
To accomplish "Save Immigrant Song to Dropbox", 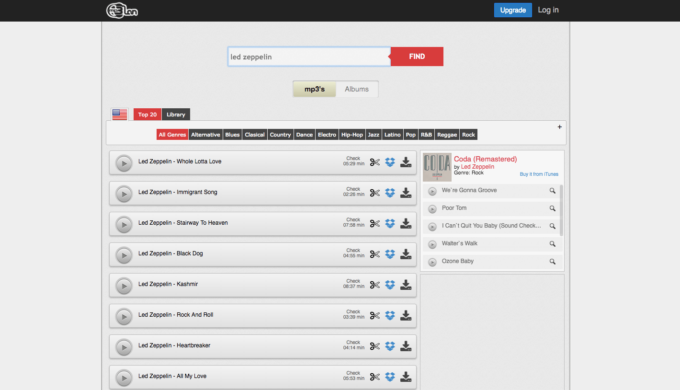I will [390, 193].
